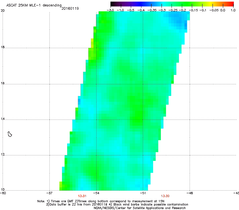Pick the red end of the colorbar
Image resolution: width=239 pixels, height=210 pixels.
tap(231, 4)
